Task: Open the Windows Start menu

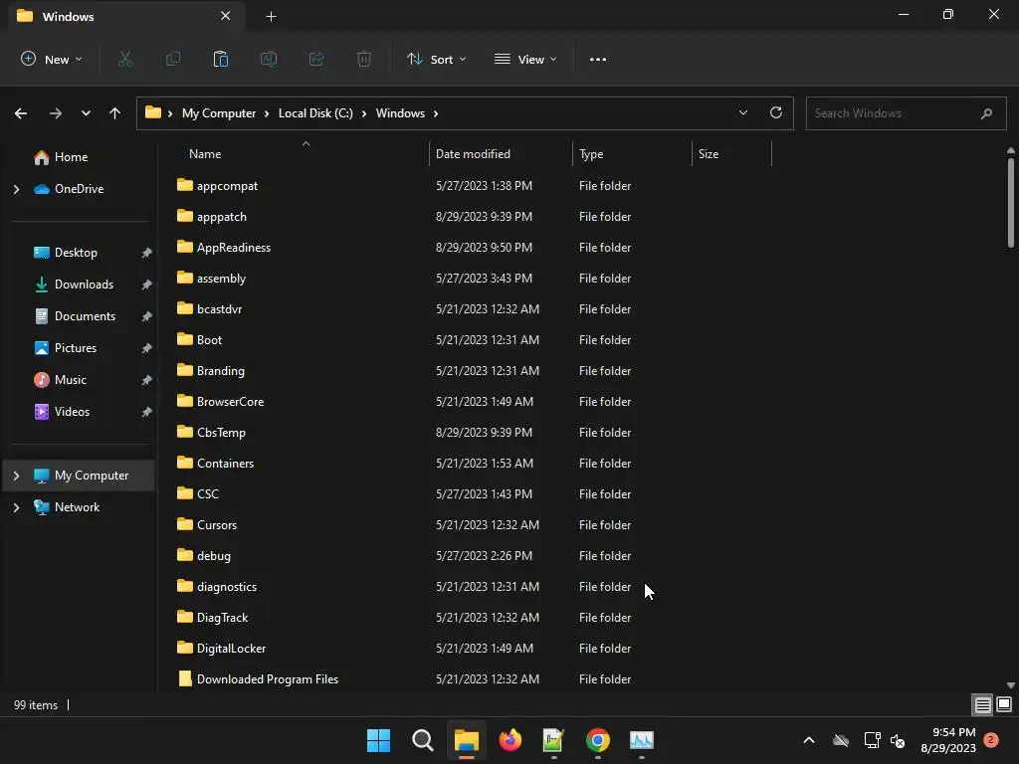Action: pos(378,740)
